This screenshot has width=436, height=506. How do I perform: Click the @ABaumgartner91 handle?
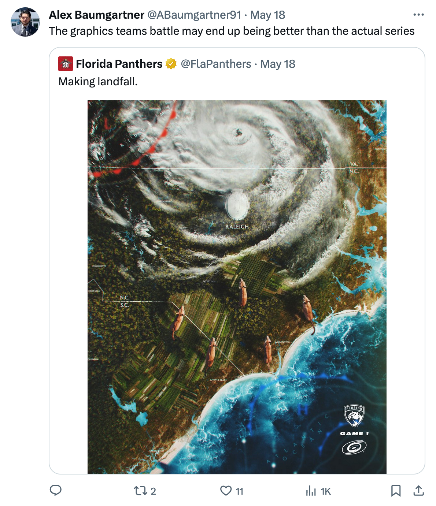194,15
